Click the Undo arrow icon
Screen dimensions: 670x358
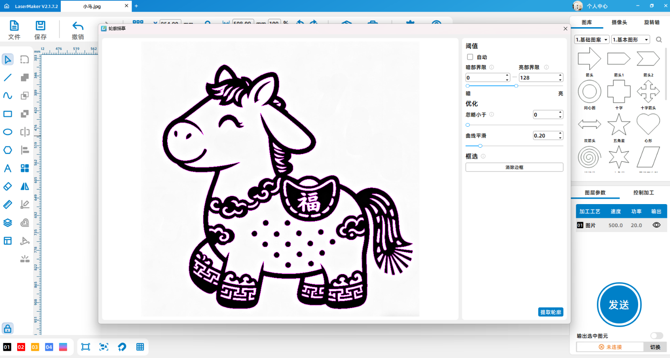click(x=78, y=26)
